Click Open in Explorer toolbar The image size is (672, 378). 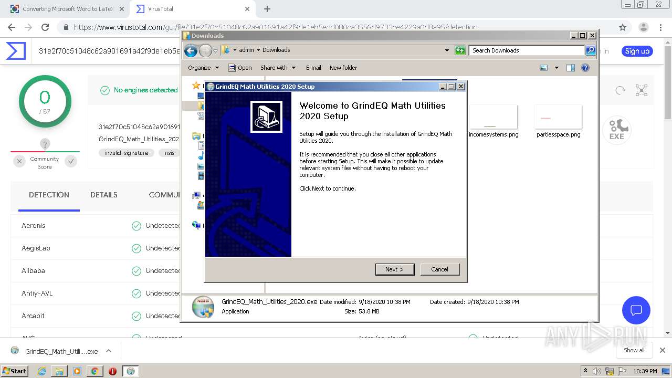click(x=240, y=68)
